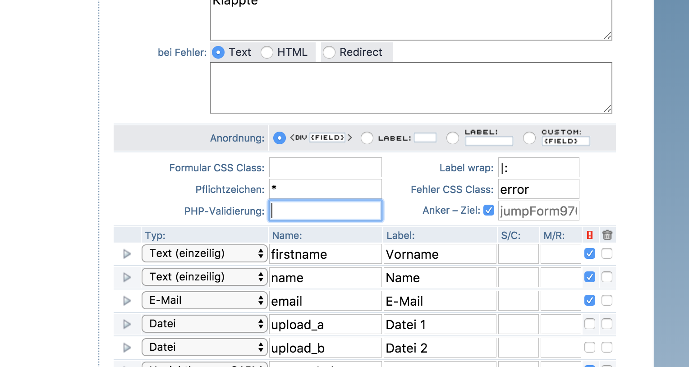
Task: Open the Datei type dropdown for upload_a
Action: pos(205,324)
